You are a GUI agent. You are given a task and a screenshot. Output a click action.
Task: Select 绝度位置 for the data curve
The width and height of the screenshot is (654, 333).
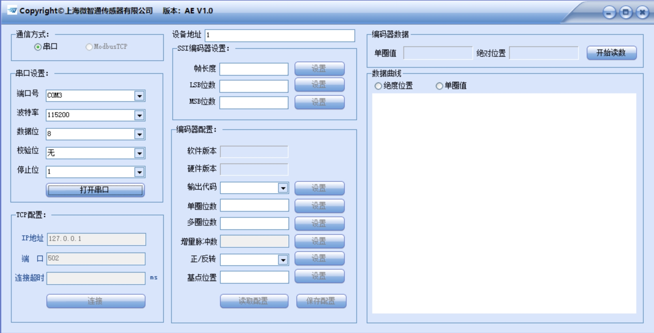(x=377, y=86)
